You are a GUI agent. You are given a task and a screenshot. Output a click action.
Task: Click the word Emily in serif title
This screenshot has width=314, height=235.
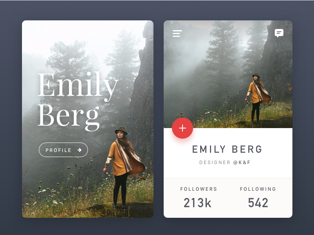[78, 85]
